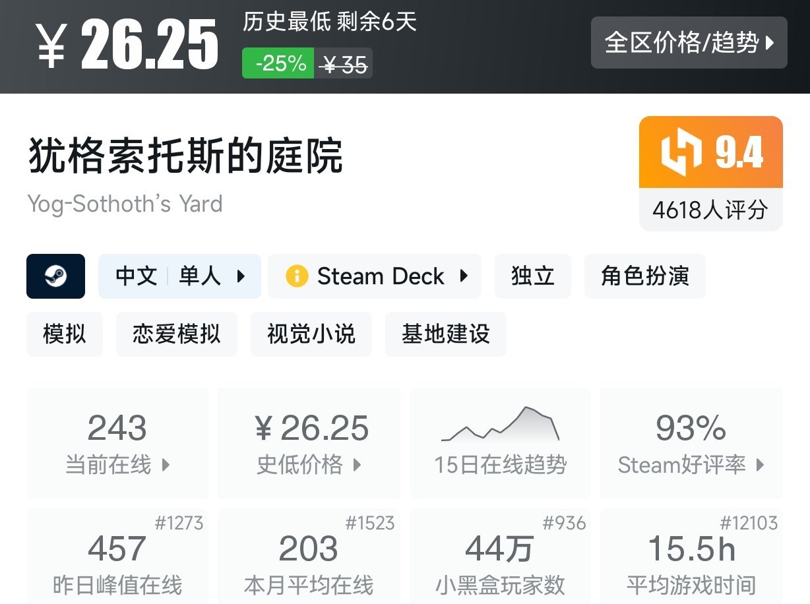Image resolution: width=810 pixels, height=604 pixels.
Task: Open 史低价格 lowest price details
Action: 309,443
